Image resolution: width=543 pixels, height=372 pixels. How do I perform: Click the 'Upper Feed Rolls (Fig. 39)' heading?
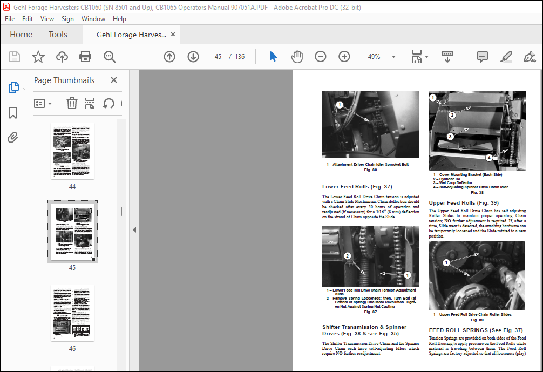coord(464,202)
